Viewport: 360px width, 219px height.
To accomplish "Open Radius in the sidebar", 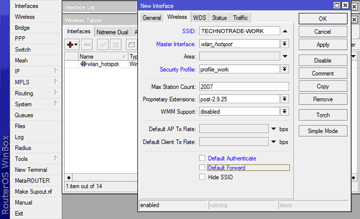I will tap(35, 148).
